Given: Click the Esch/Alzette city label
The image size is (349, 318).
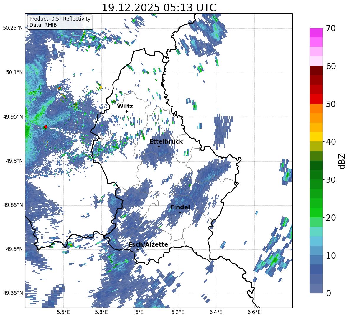Looking at the screenshot, I should coord(149,244).
